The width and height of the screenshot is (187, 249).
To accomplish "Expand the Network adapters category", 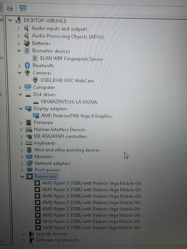I will 22,163.
